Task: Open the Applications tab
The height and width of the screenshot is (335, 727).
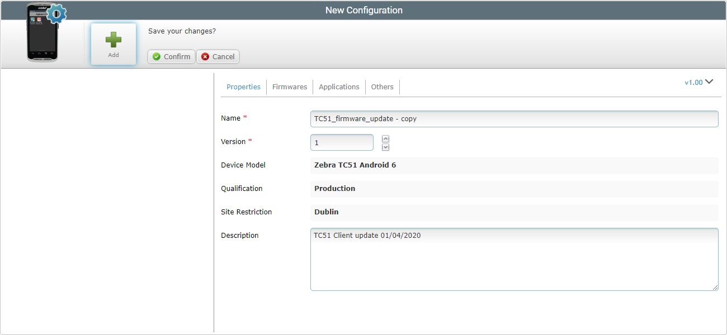Action: pyautogui.click(x=338, y=87)
